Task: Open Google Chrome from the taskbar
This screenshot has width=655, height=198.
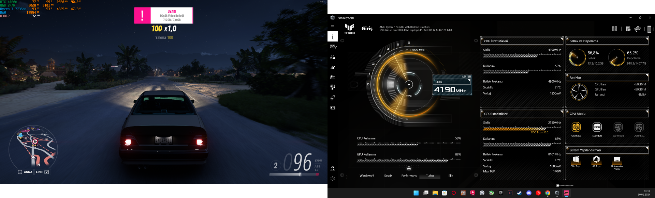Action: click(x=548, y=193)
